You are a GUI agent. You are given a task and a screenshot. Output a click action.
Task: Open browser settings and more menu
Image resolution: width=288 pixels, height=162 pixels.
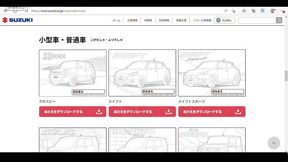[x=283, y=11]
